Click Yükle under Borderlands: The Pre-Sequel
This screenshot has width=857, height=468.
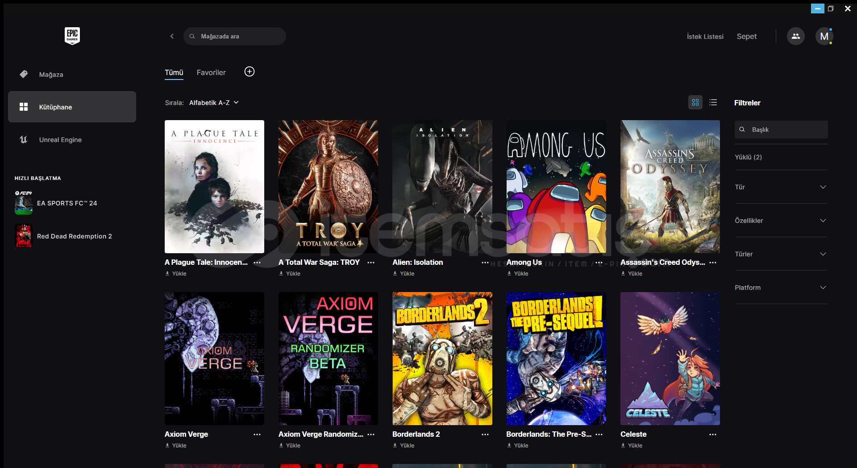click(x=518, y=445)
